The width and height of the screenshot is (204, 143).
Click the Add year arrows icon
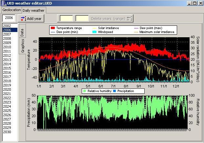(23, 19)
